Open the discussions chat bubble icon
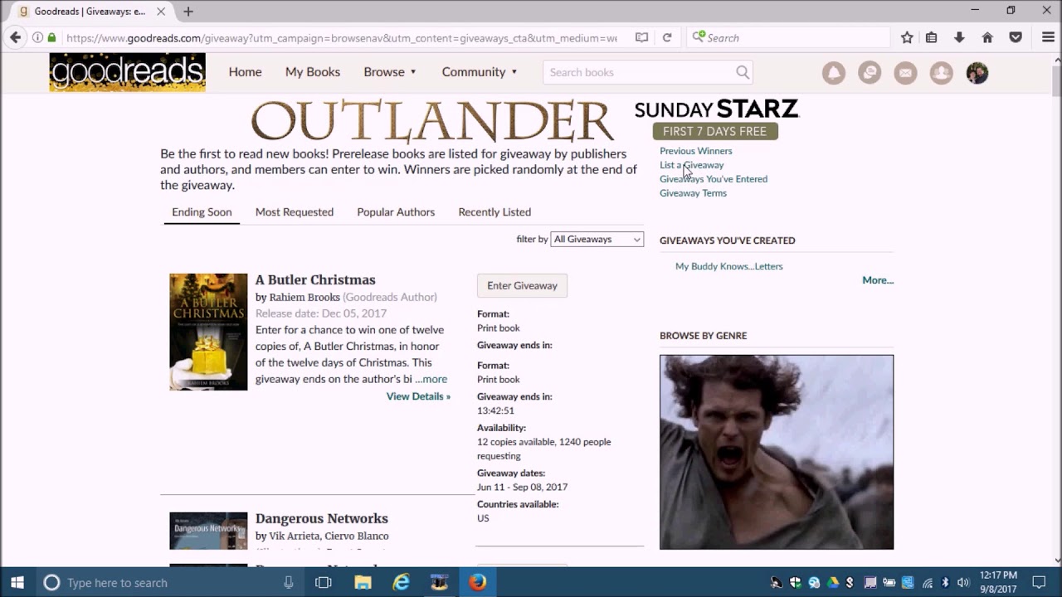Viewport: 1062px width, 597px height. [x=870, y=73]
